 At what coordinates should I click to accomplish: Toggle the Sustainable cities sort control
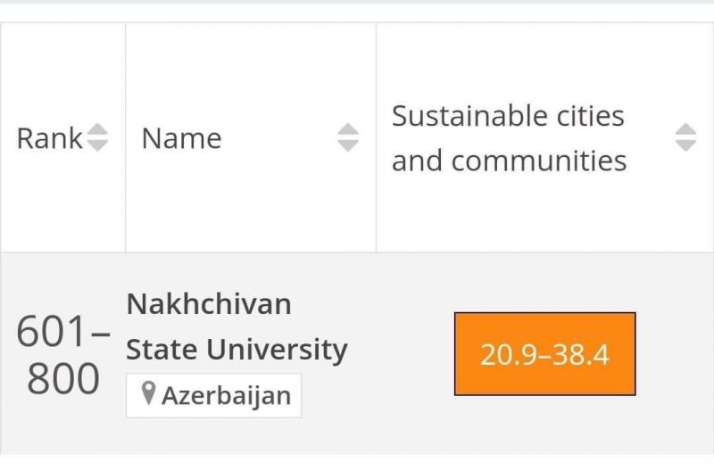685,137
